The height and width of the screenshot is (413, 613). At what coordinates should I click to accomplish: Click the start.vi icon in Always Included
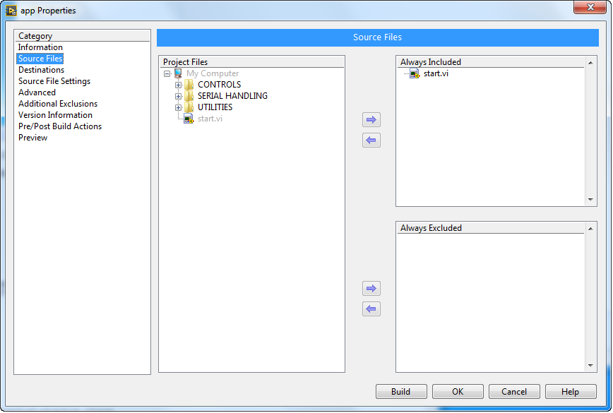click(x=415, y=73)
